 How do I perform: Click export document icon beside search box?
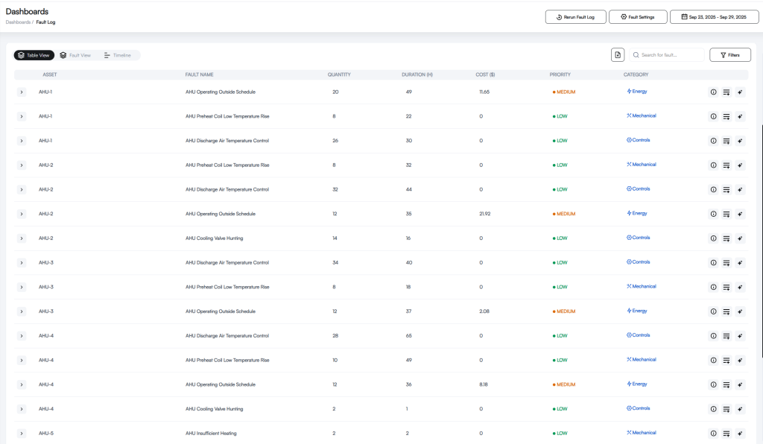(618, 55)
